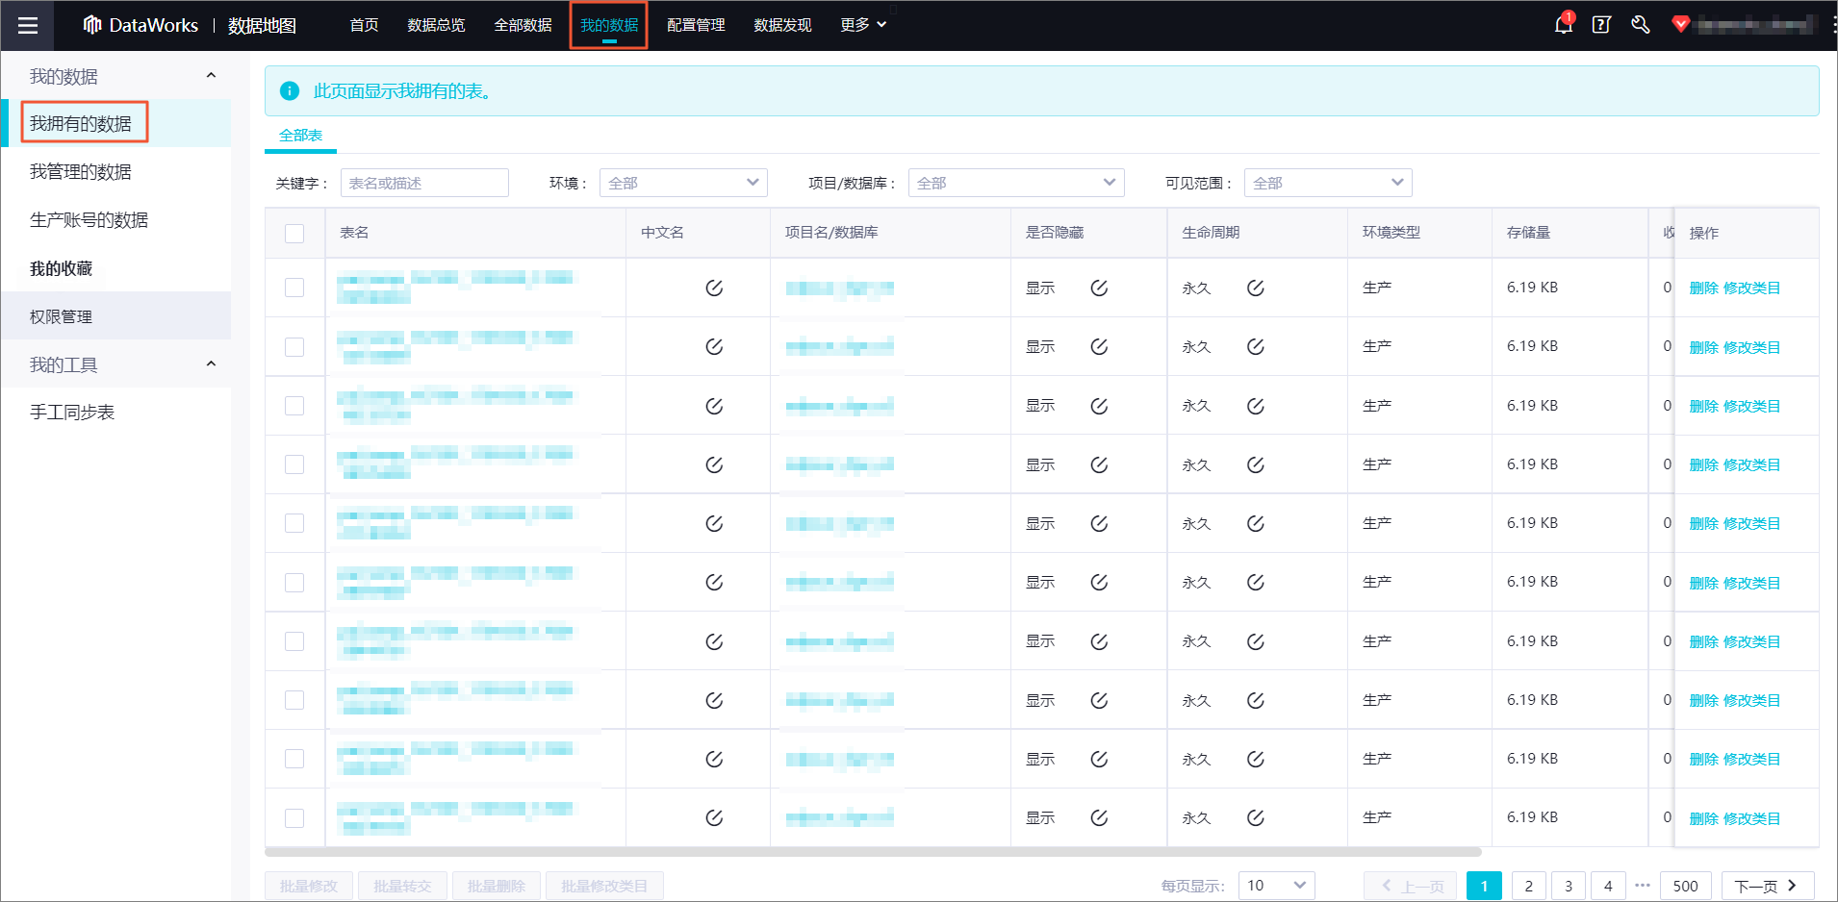
Task: Open 数据总览 in top navigation
Action: click(x=436, y=25)
